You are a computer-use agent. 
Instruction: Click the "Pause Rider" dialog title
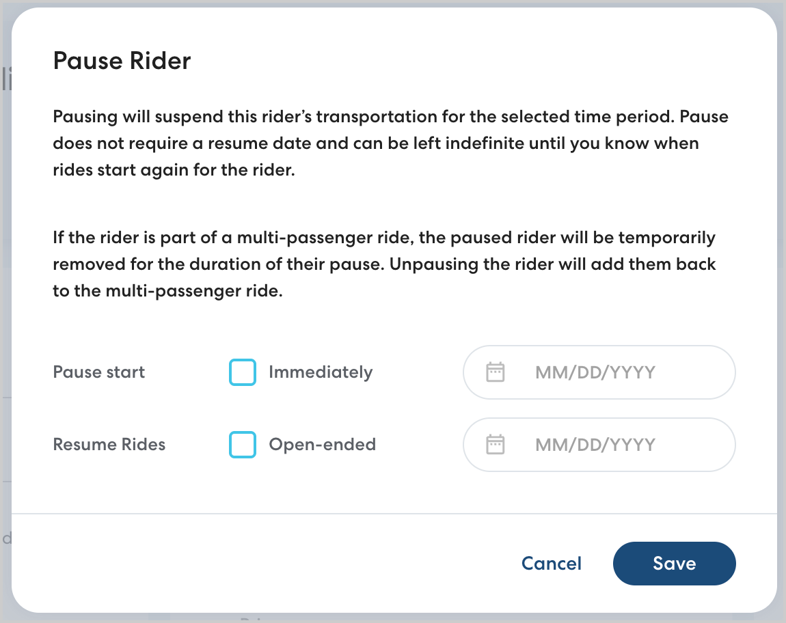(x=122, y=61)
